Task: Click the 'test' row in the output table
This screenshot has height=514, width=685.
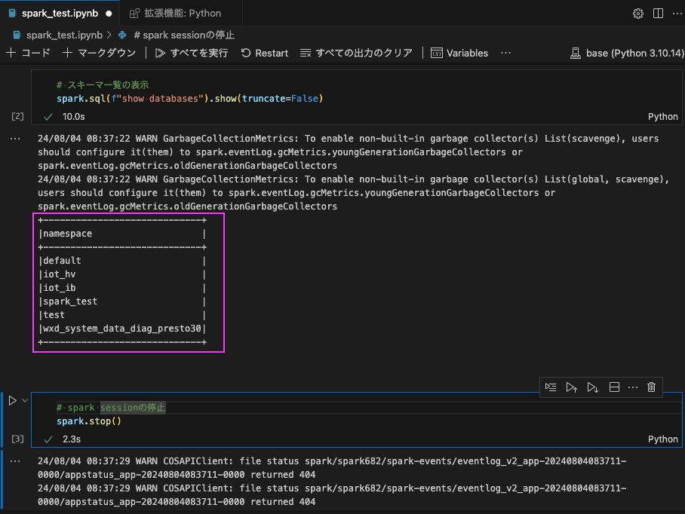Action: click(54, 315)
